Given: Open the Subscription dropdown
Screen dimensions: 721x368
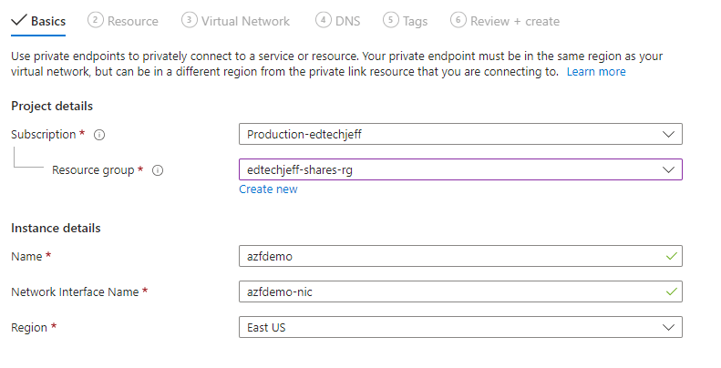Looking at the screenshot, I should 459,135.
